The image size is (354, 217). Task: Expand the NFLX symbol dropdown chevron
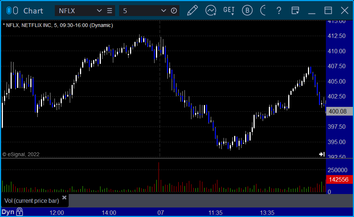point(99,11)
